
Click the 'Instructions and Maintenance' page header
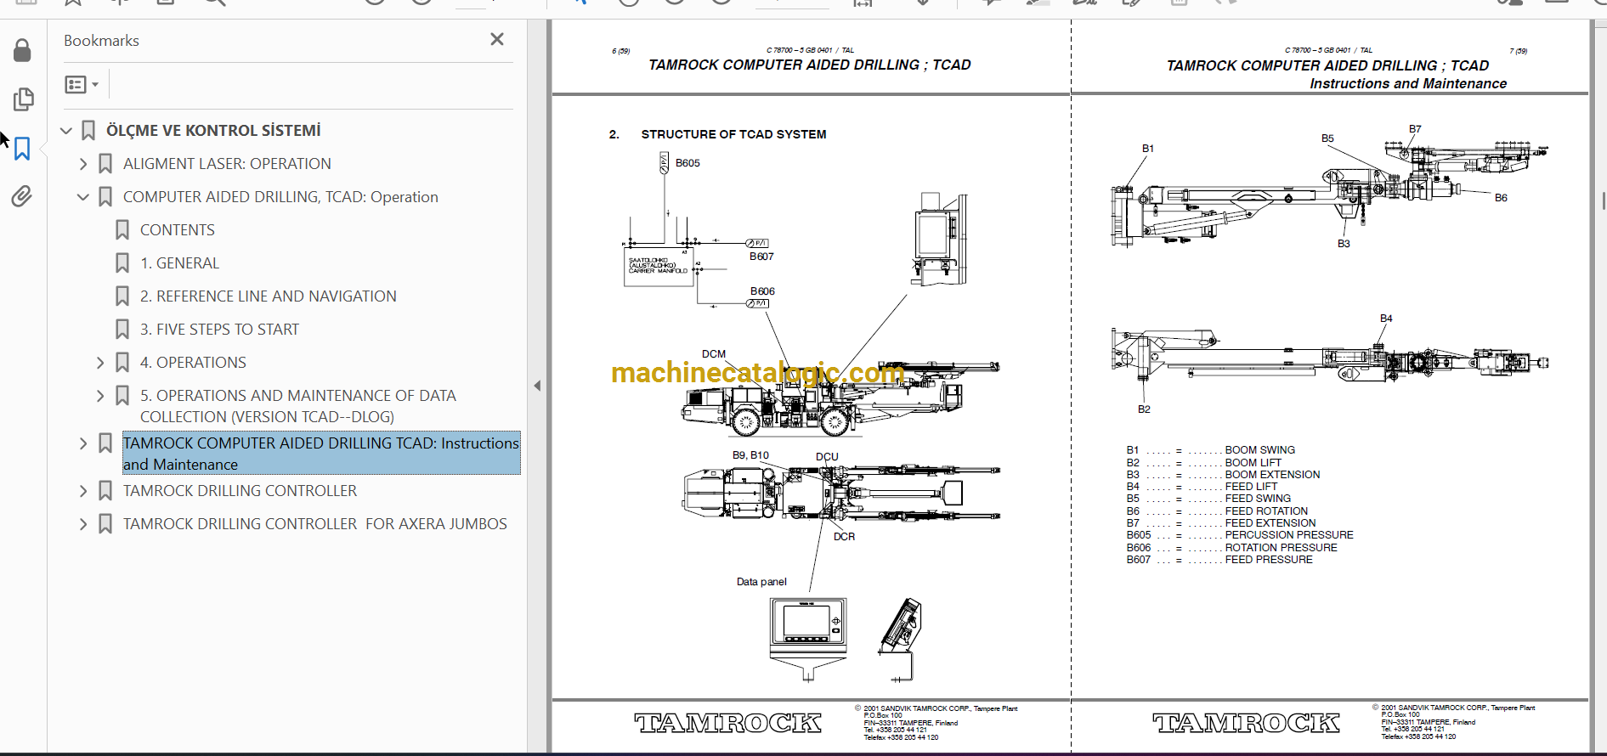point(1408,83)
